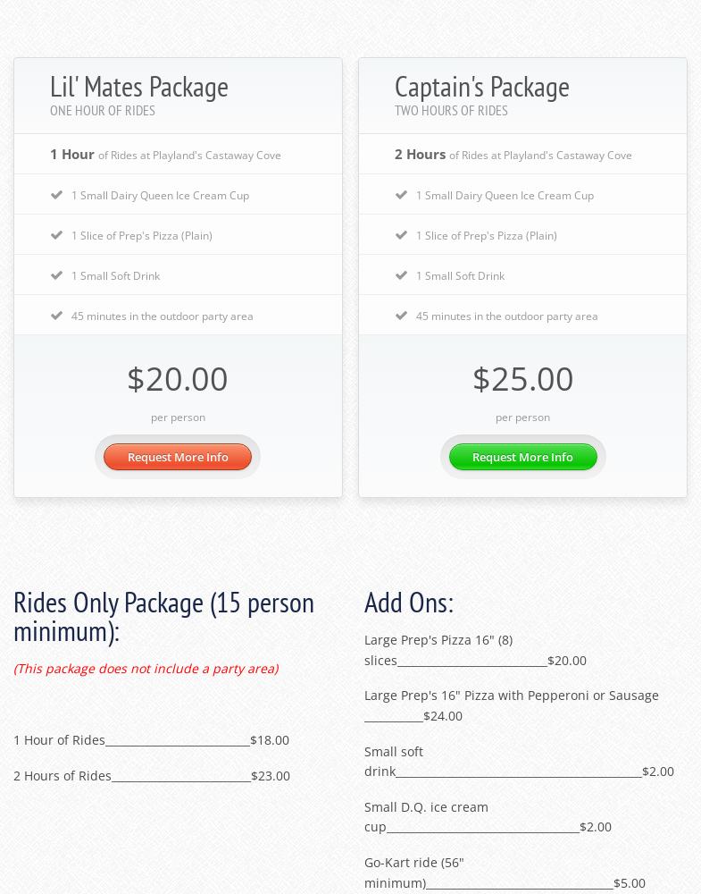Click checkmark for outdoor party area in Captain's Package

point(401,315)
